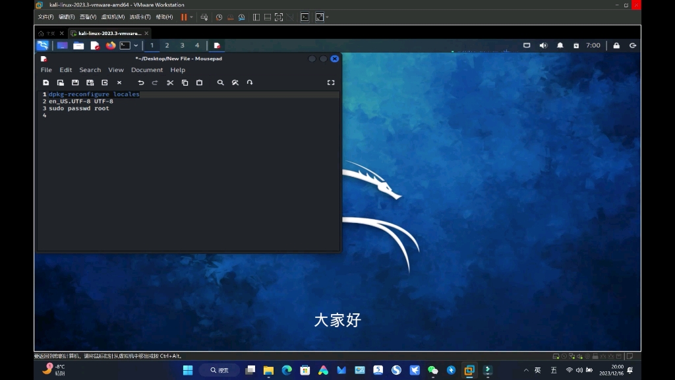The height and width of the screenshot is (380, 675).
Task: Open the View menu in Mousepad
Action: [x=116, y=70]
